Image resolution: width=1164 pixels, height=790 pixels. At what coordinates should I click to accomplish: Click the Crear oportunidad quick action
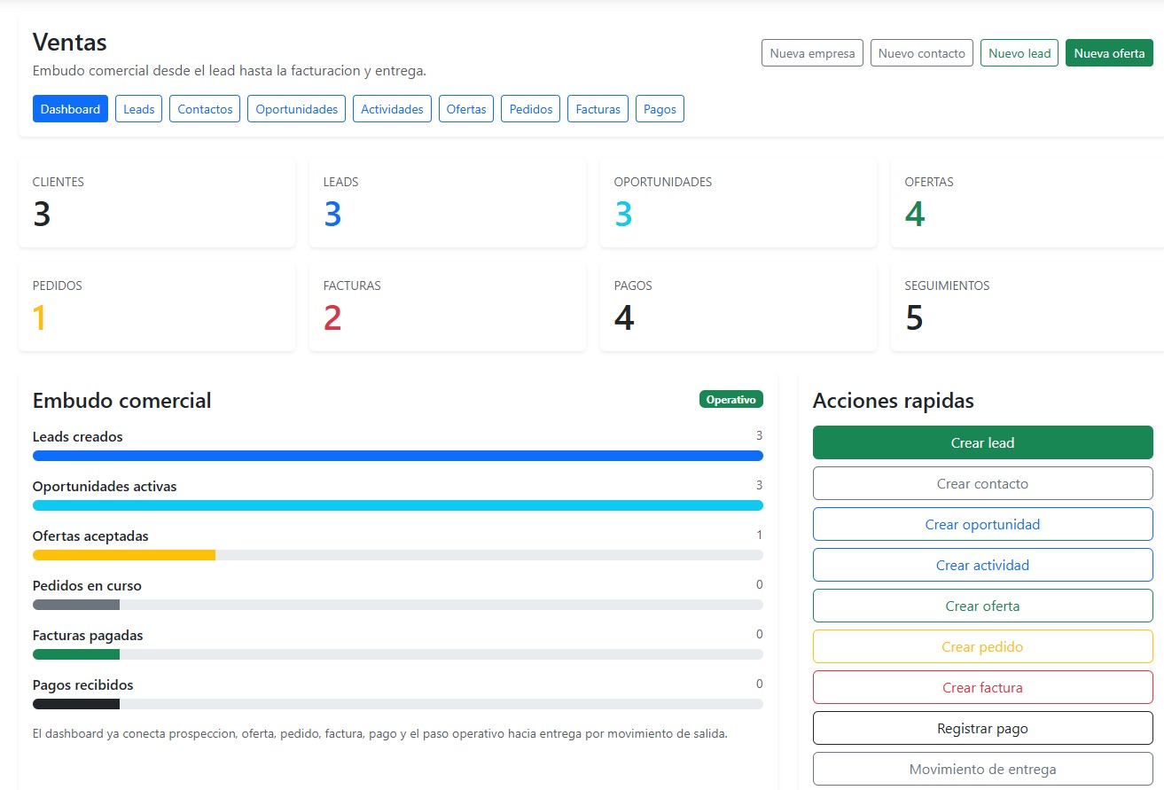pos(982,524)
